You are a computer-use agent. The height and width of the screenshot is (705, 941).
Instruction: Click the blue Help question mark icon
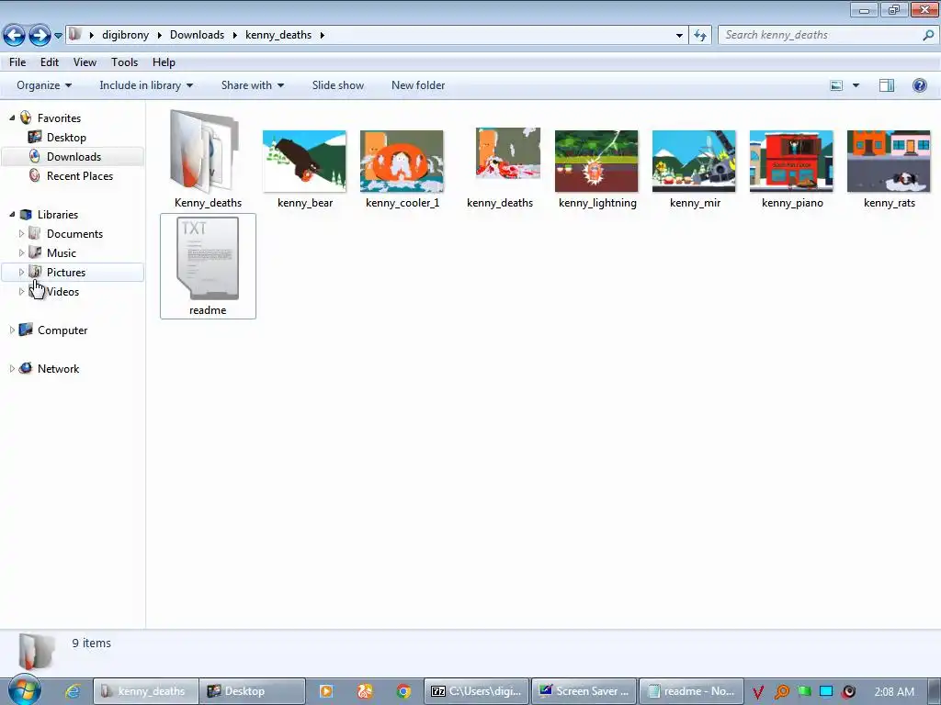coord(919,85)
